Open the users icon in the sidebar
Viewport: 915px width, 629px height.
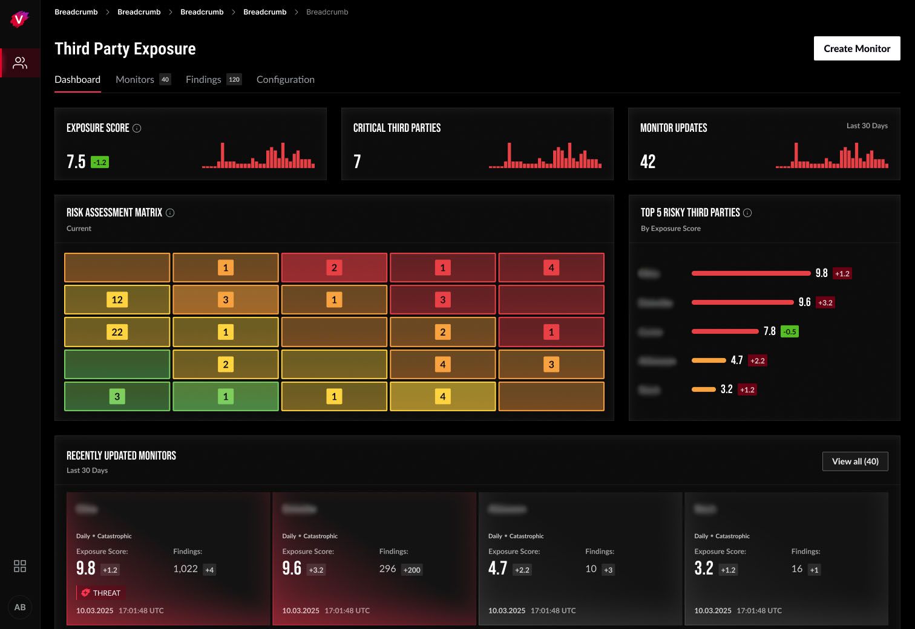(20, 63)
